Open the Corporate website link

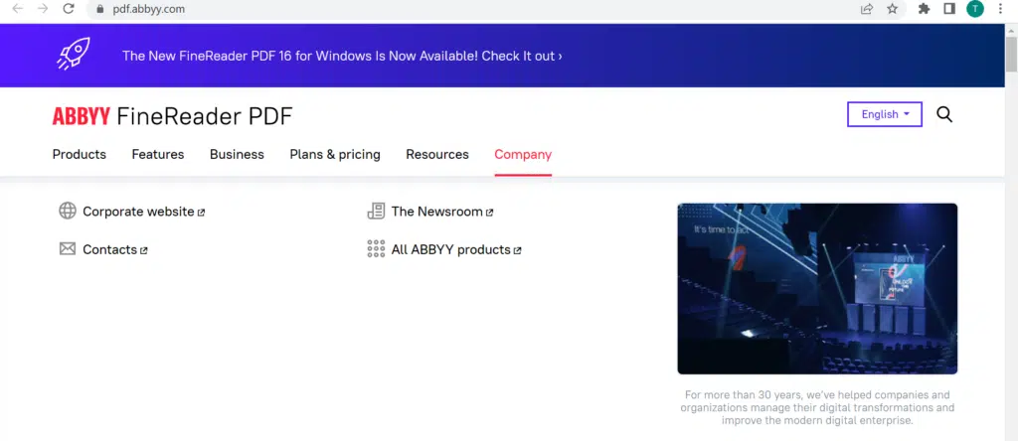pos(143,212)
